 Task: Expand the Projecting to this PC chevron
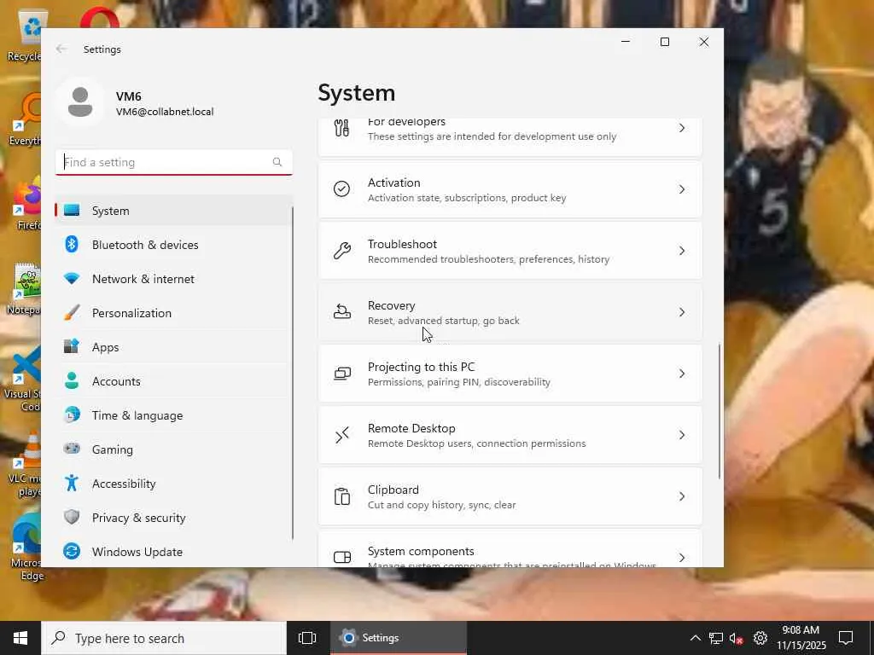pyautogui.click(x=682, y=374)
